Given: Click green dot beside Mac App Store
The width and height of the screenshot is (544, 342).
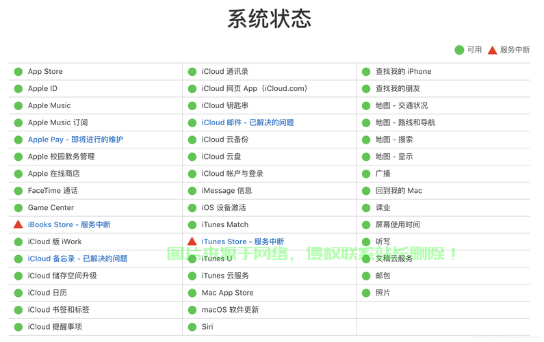Looking at the screenshot, I should pos(192,293).
